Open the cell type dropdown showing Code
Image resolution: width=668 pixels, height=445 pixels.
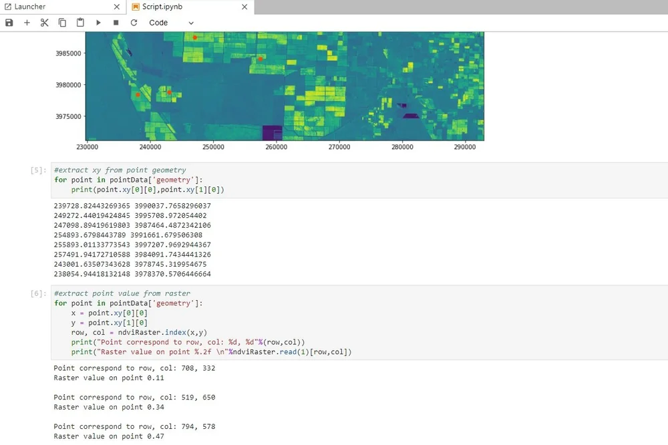[168, 22]
